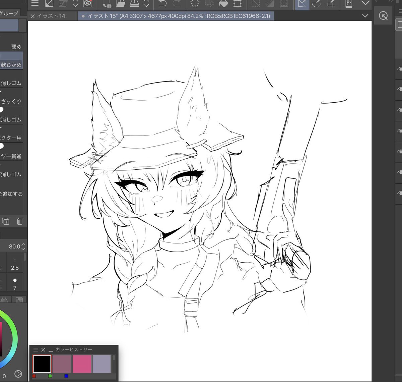
Task: Select the Fill bucket command
Action: click(x=223, y=3)
